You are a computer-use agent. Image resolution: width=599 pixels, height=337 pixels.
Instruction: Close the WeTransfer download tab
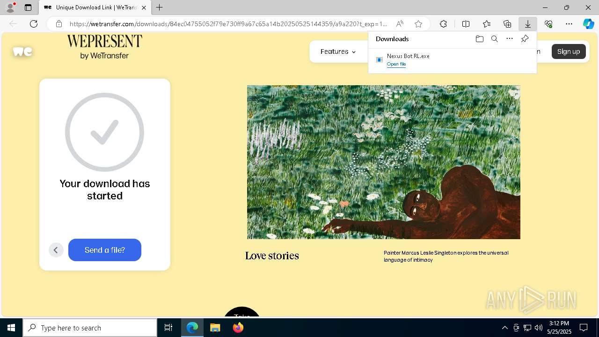[x=144, y=7]
